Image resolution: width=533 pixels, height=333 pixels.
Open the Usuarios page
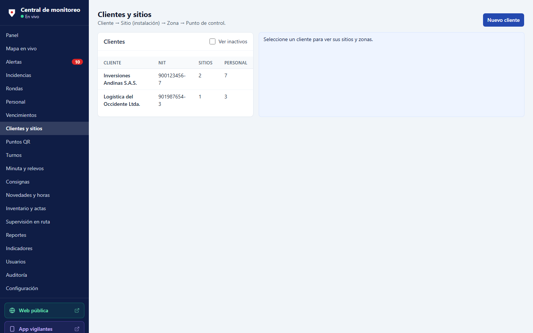[x=44, y=262]
